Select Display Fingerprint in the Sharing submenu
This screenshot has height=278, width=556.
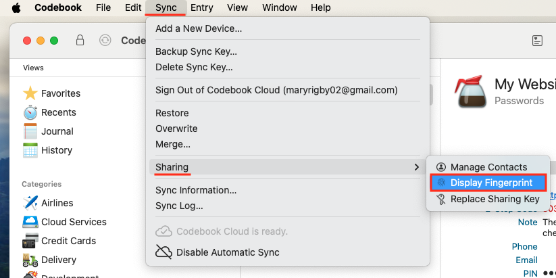point(488,183)
